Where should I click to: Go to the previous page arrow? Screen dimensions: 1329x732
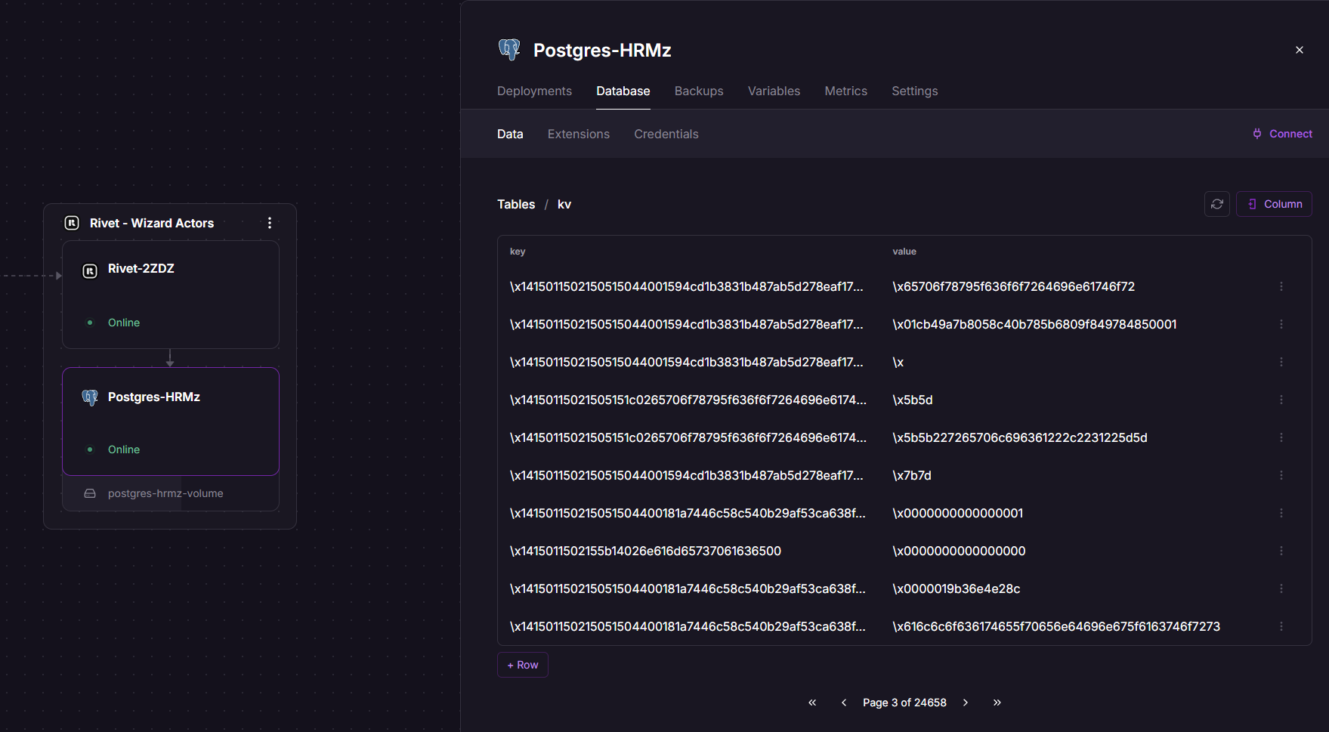tap(844, 703)
